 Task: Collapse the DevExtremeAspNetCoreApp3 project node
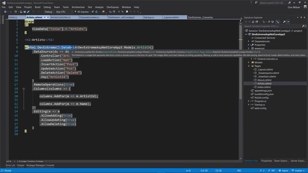(x=246, y=34)
